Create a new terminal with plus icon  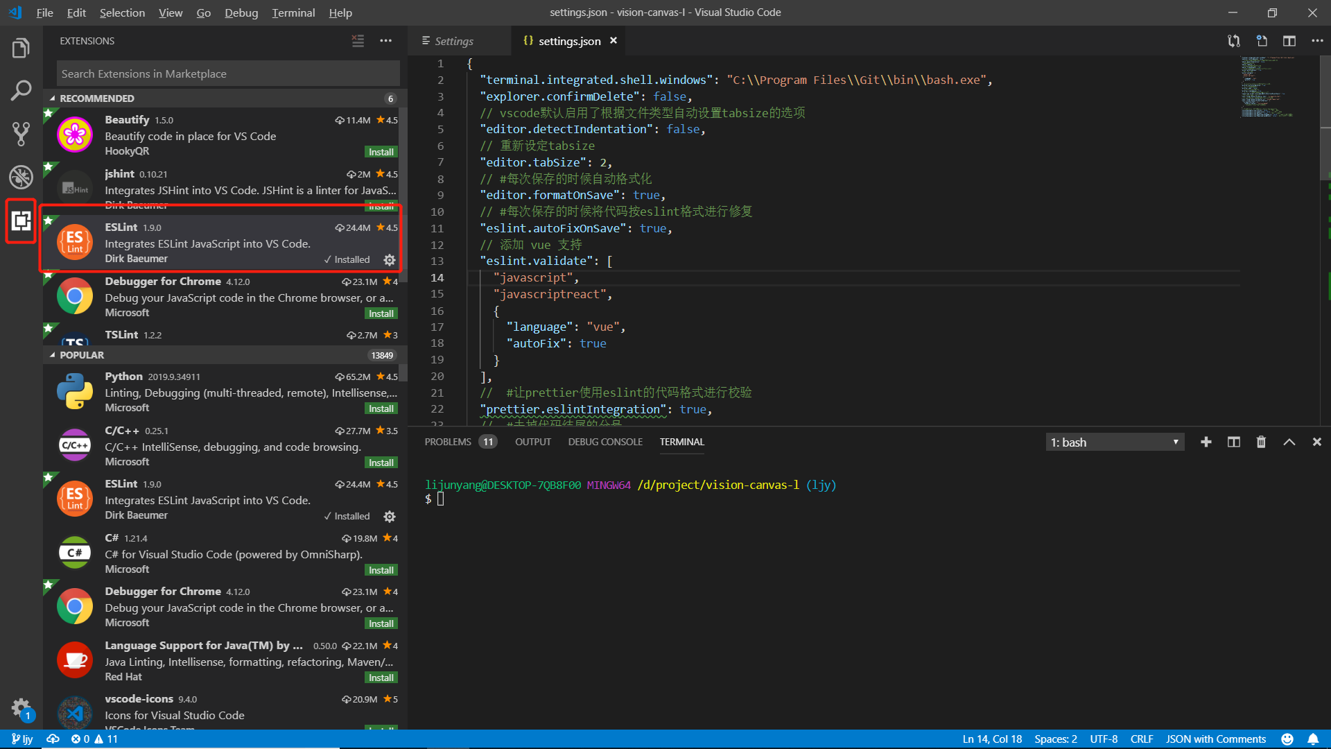[1206, 442]
